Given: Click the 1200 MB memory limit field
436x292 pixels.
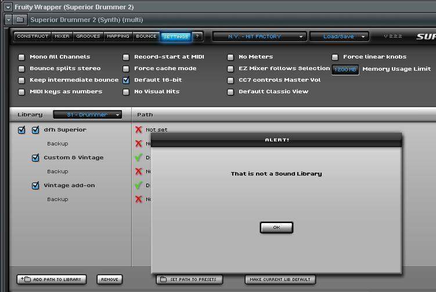Looking at the screenshot, I should click(345, 70).
